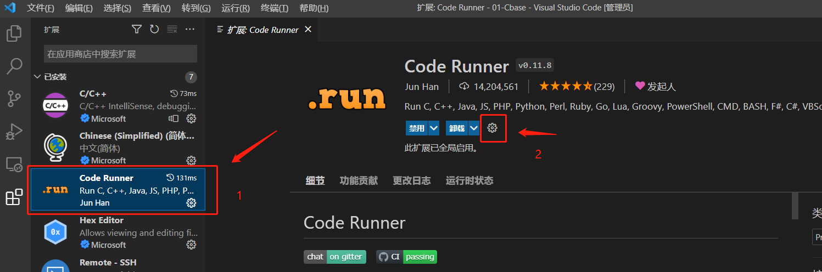Click the Code Runner .run logo
Viewport: 822px width, 272px height.
coord(346,99)
